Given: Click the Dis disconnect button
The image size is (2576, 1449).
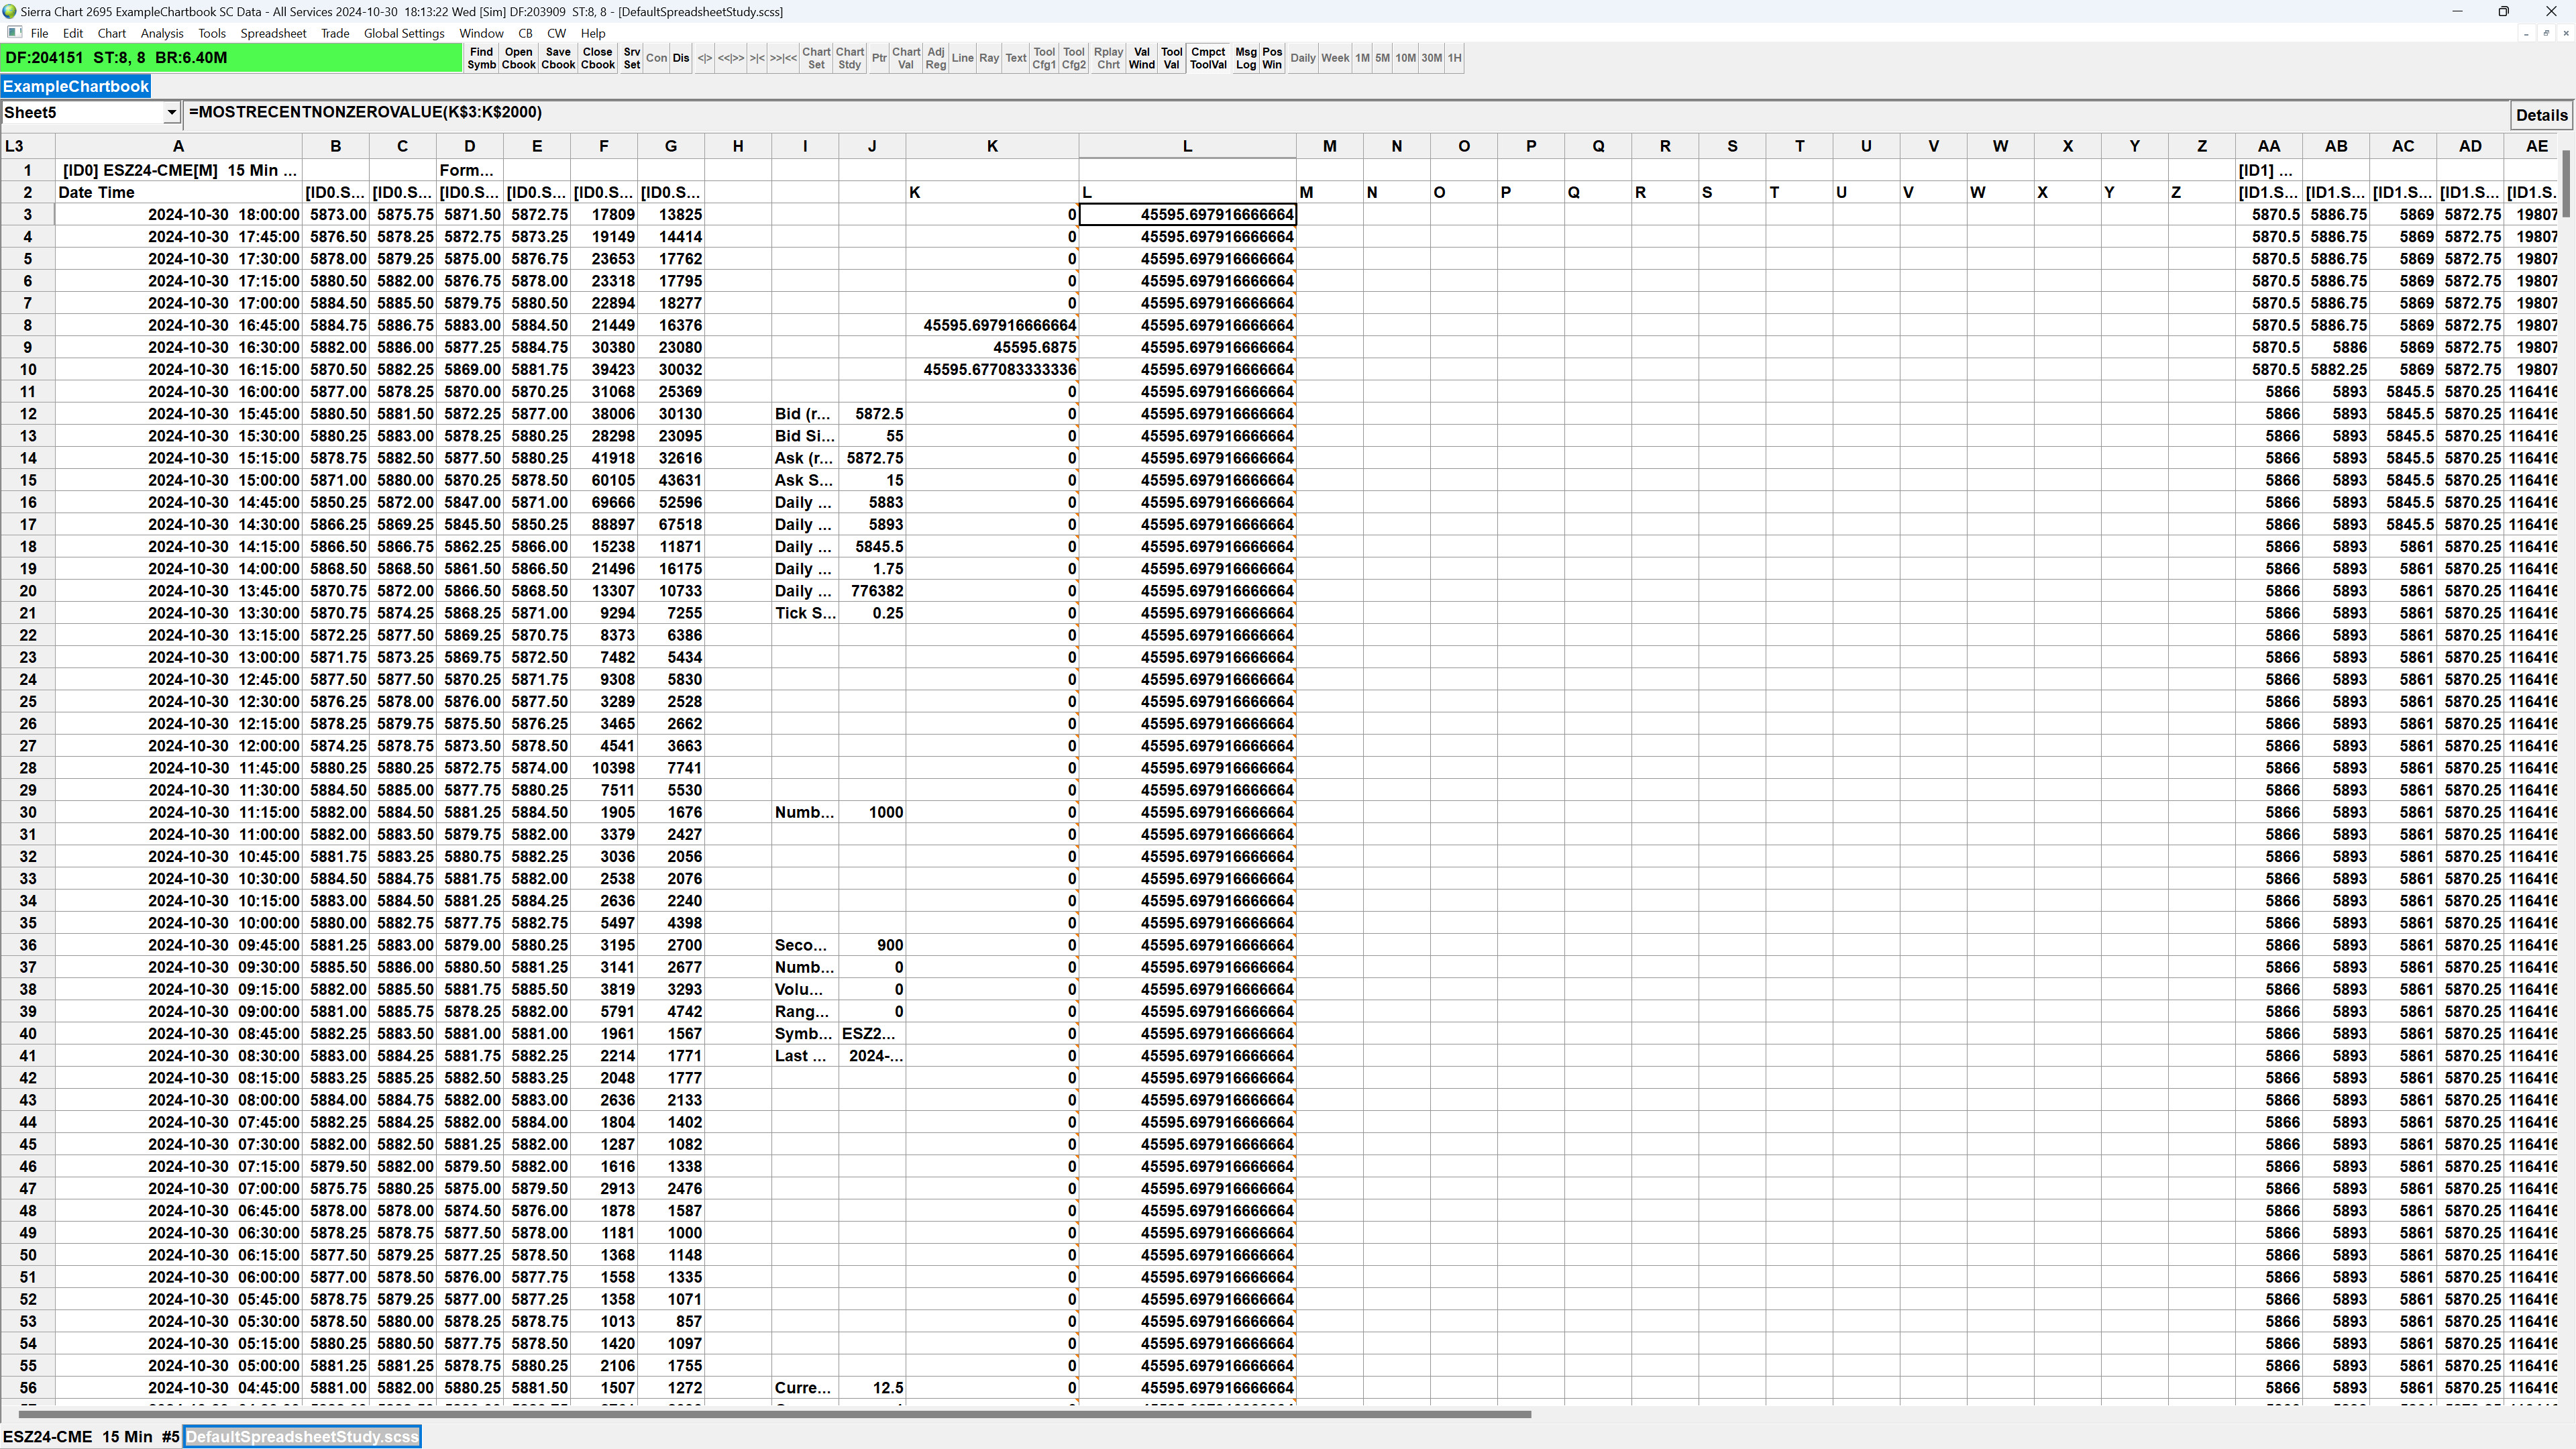Looking at the screenshot, I should pyautogui.click(x=681, y=58).
